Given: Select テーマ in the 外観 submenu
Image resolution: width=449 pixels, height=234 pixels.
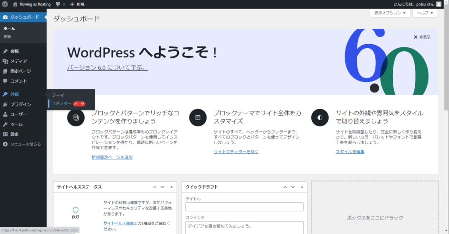Looking at the screenshot, I should tap(58, 95).
